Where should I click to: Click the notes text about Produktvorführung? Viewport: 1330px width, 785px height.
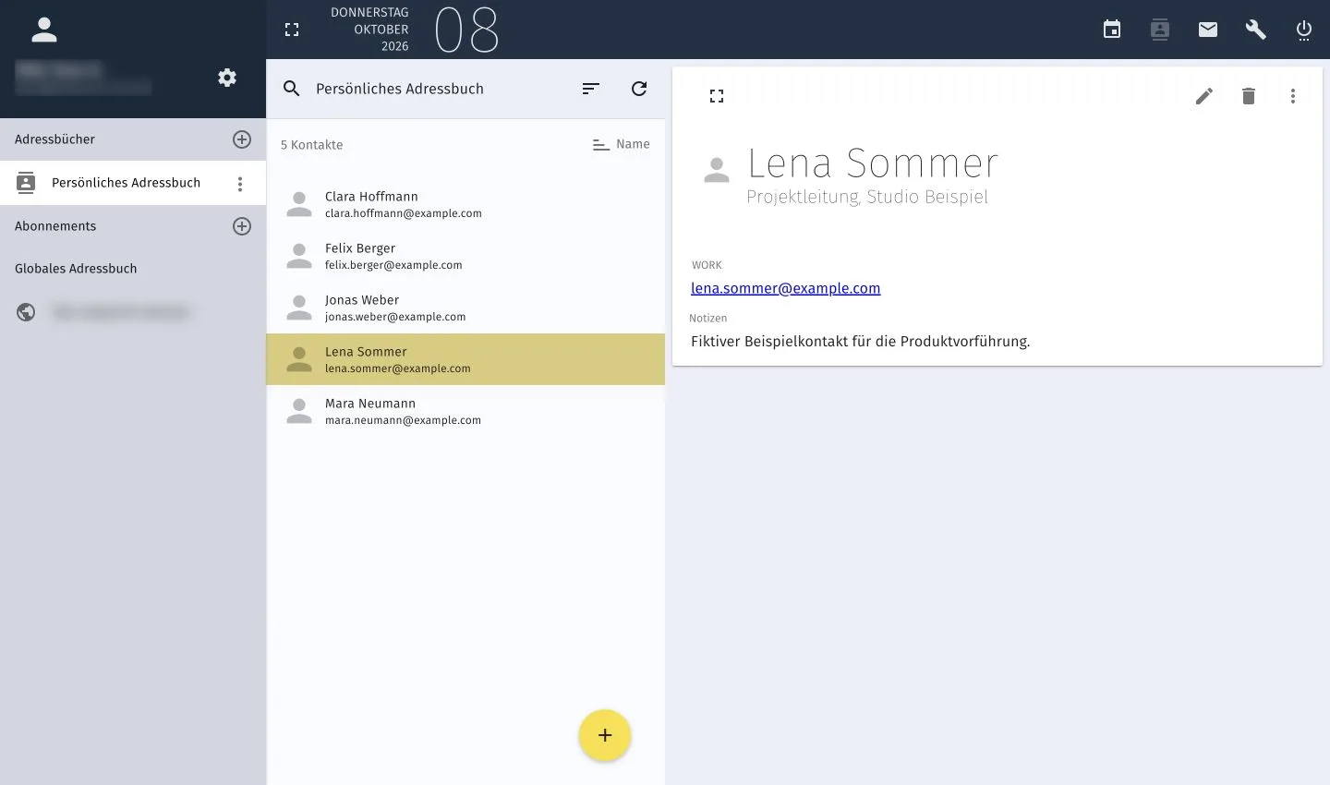(x=861, y=342)
